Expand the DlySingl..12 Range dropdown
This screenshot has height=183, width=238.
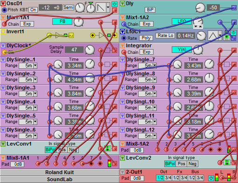(154, 136)
